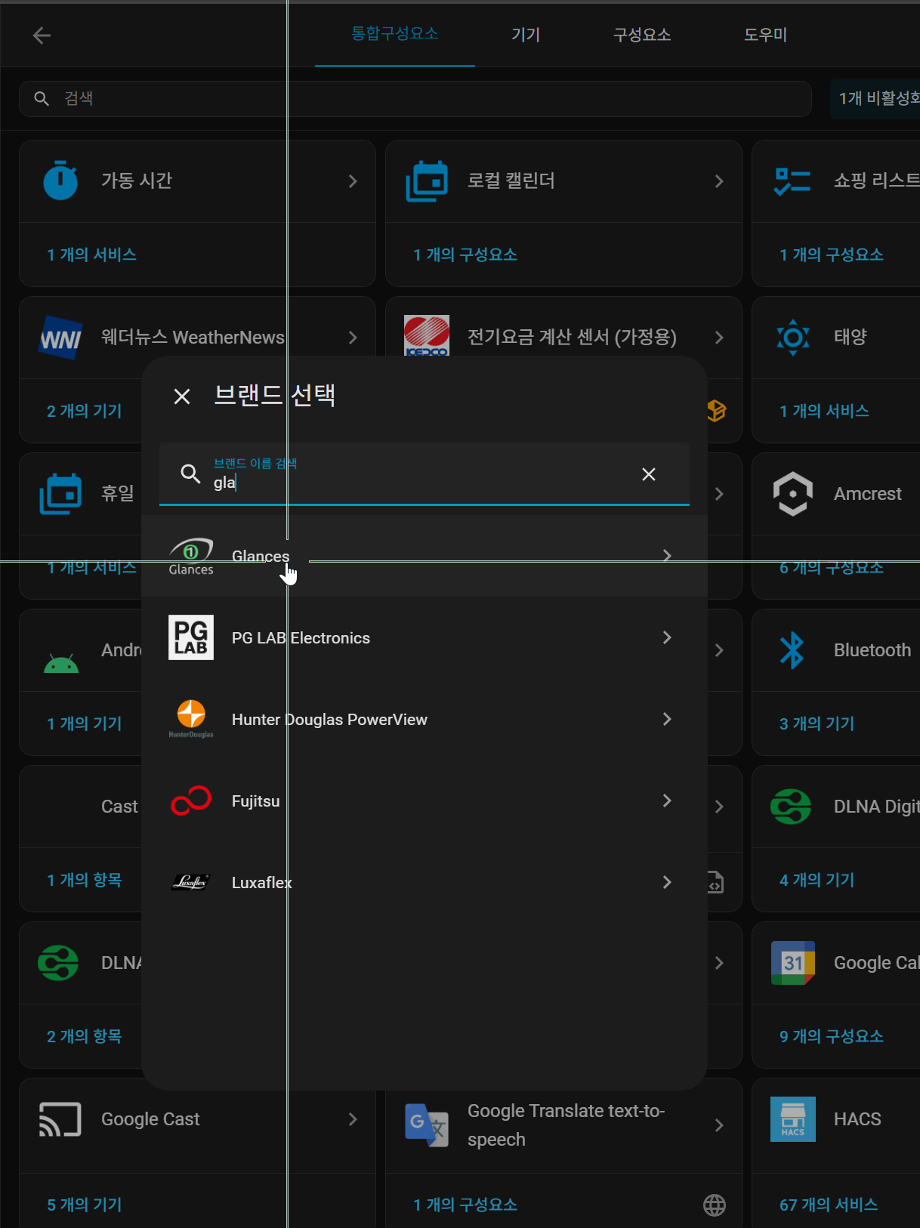Click the WeatherNews WNI logo
Image resolution: width=920 pixels, height=1228 pixels.
click(x=60, y=338)
